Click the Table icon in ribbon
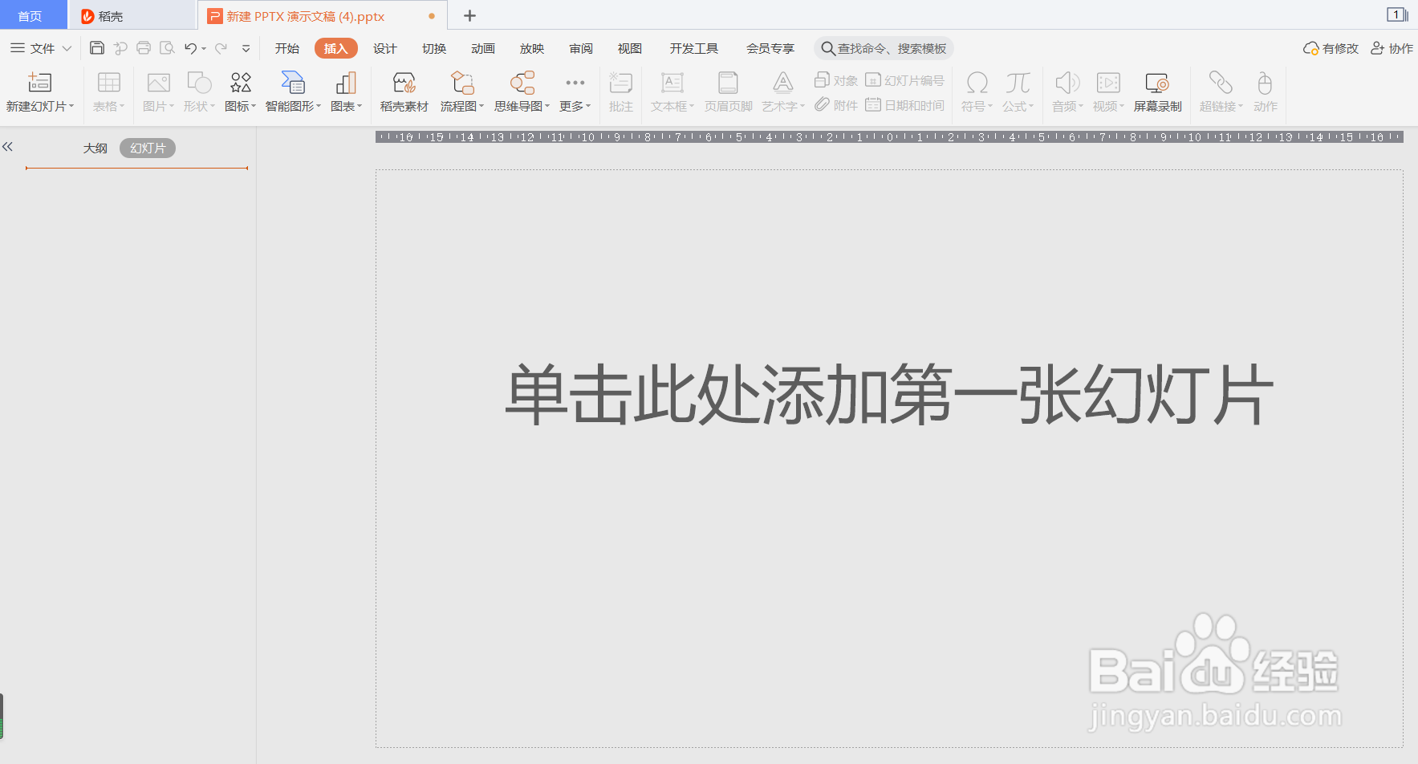1418x764 pixels. pos(108,82)
